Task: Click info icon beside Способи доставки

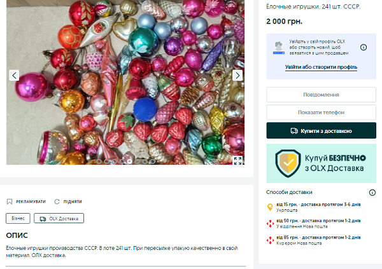Action: pos(372,193)
